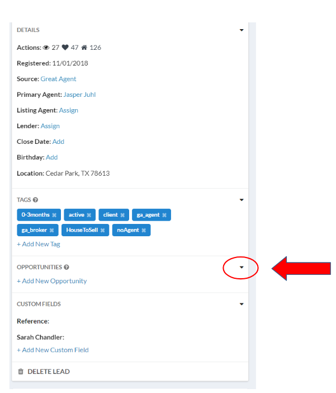Remove the ga_broker tag
This screenshot has width=336, height=393.
(51, 230)
